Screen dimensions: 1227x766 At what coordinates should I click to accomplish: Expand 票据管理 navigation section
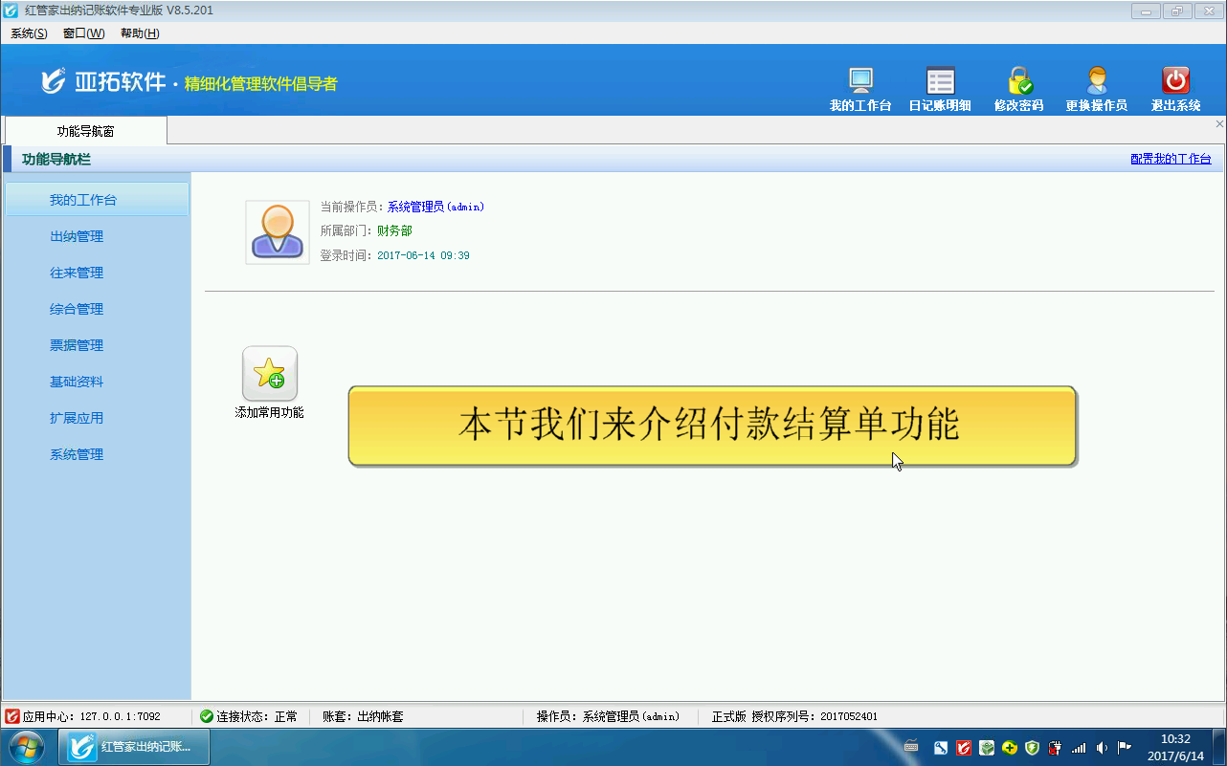tap(77, 345)
